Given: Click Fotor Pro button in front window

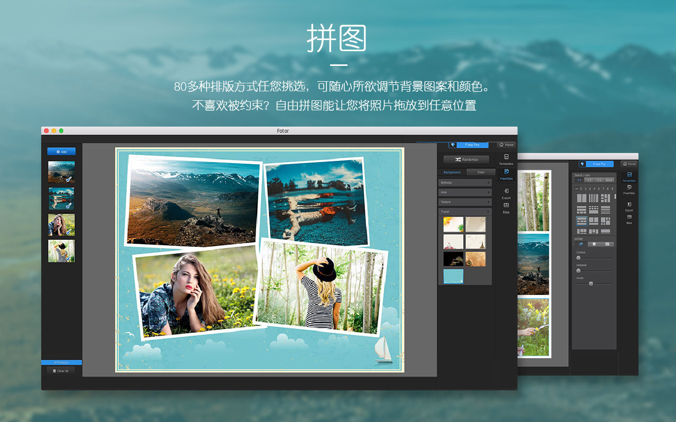Looking at the screenshot, I should tap(473, 145).
